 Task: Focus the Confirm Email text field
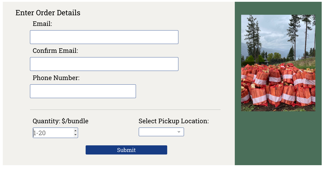click(x=104, y=64)
